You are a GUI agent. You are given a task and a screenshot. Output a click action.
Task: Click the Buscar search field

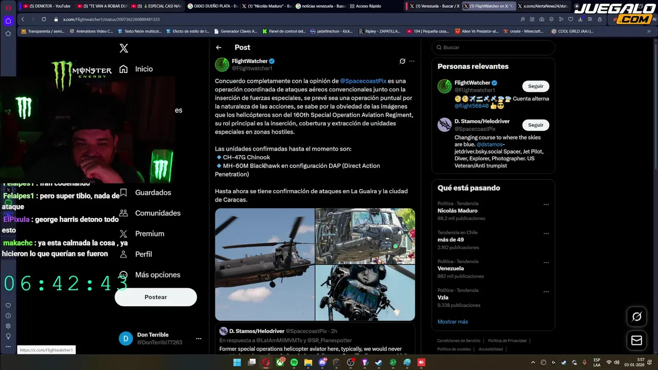click(x=493, y=47)
